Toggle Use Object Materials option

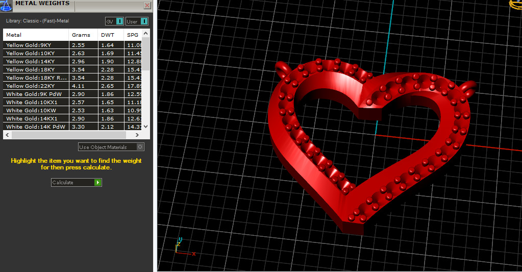(x=111, y=147)
